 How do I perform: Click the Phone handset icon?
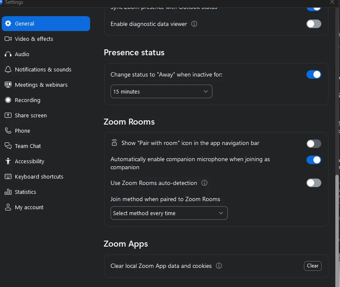[8, 131]
